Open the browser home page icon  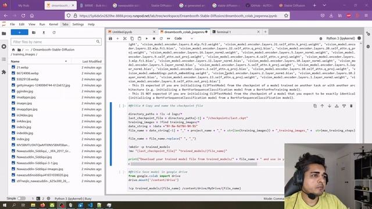32,16
